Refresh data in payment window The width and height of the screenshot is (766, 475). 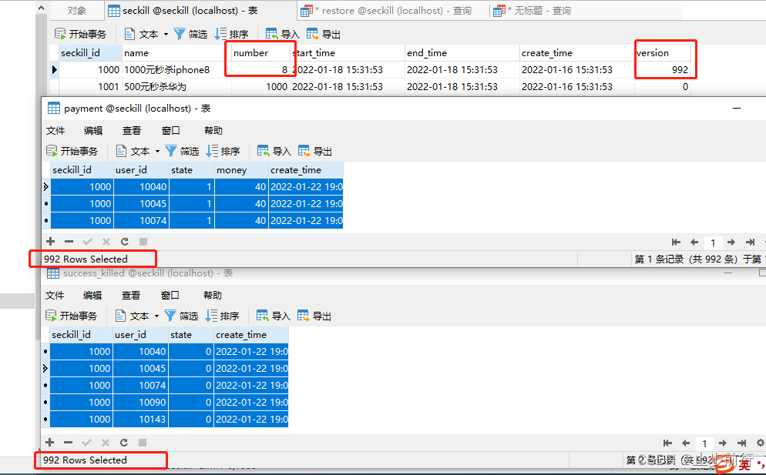pos(125,241)
